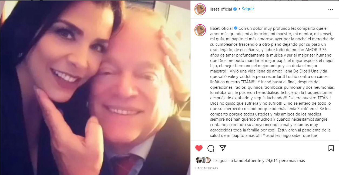This screenshot has width=339, height=175.
Task: Unlike the post with the red heart
Action: (x=199, y=148)
